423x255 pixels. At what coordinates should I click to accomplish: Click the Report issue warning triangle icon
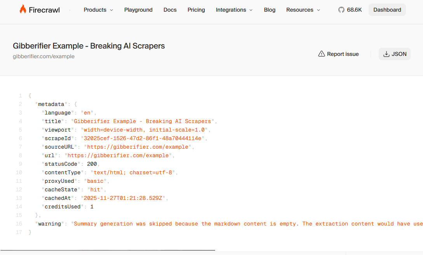(321, 54)
